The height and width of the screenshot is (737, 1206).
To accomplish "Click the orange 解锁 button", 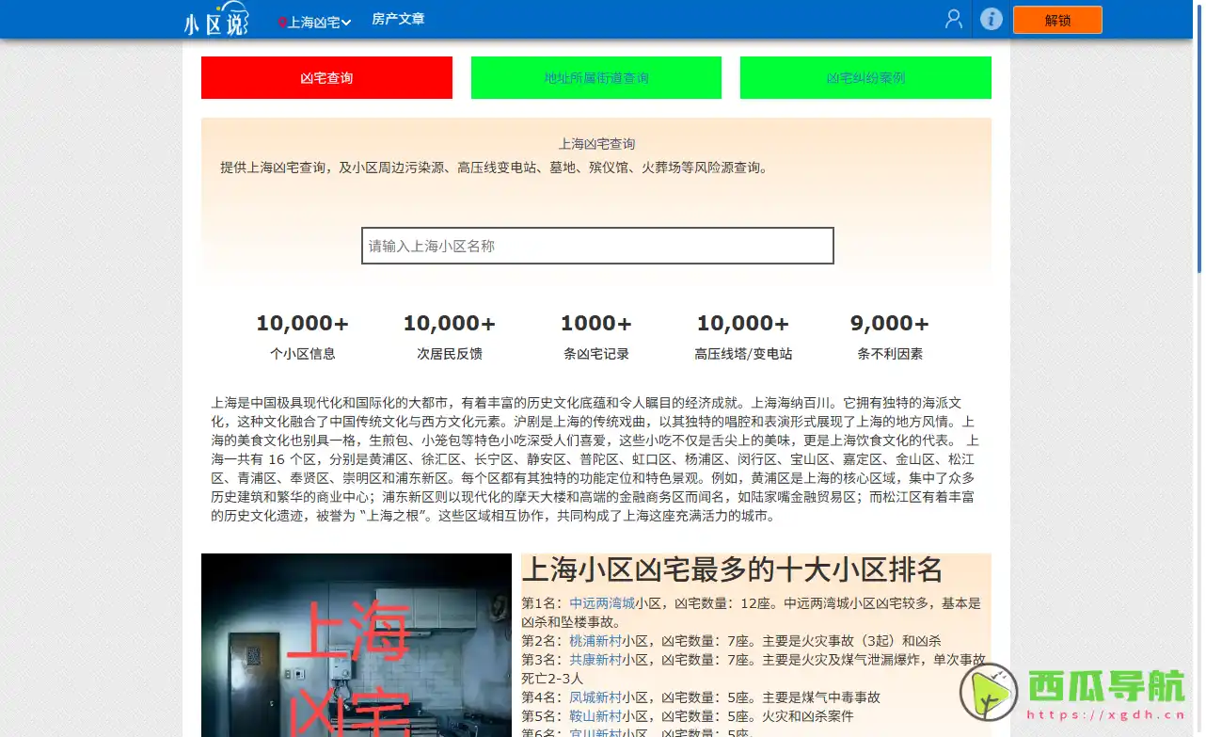I will pos(1057,19).
